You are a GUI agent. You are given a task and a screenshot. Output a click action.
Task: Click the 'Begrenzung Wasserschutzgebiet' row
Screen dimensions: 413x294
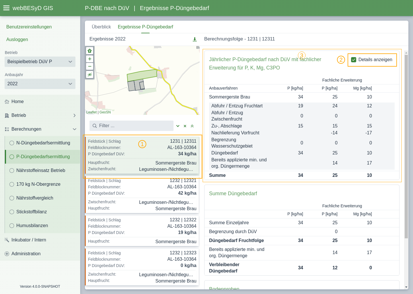(302, 143)
